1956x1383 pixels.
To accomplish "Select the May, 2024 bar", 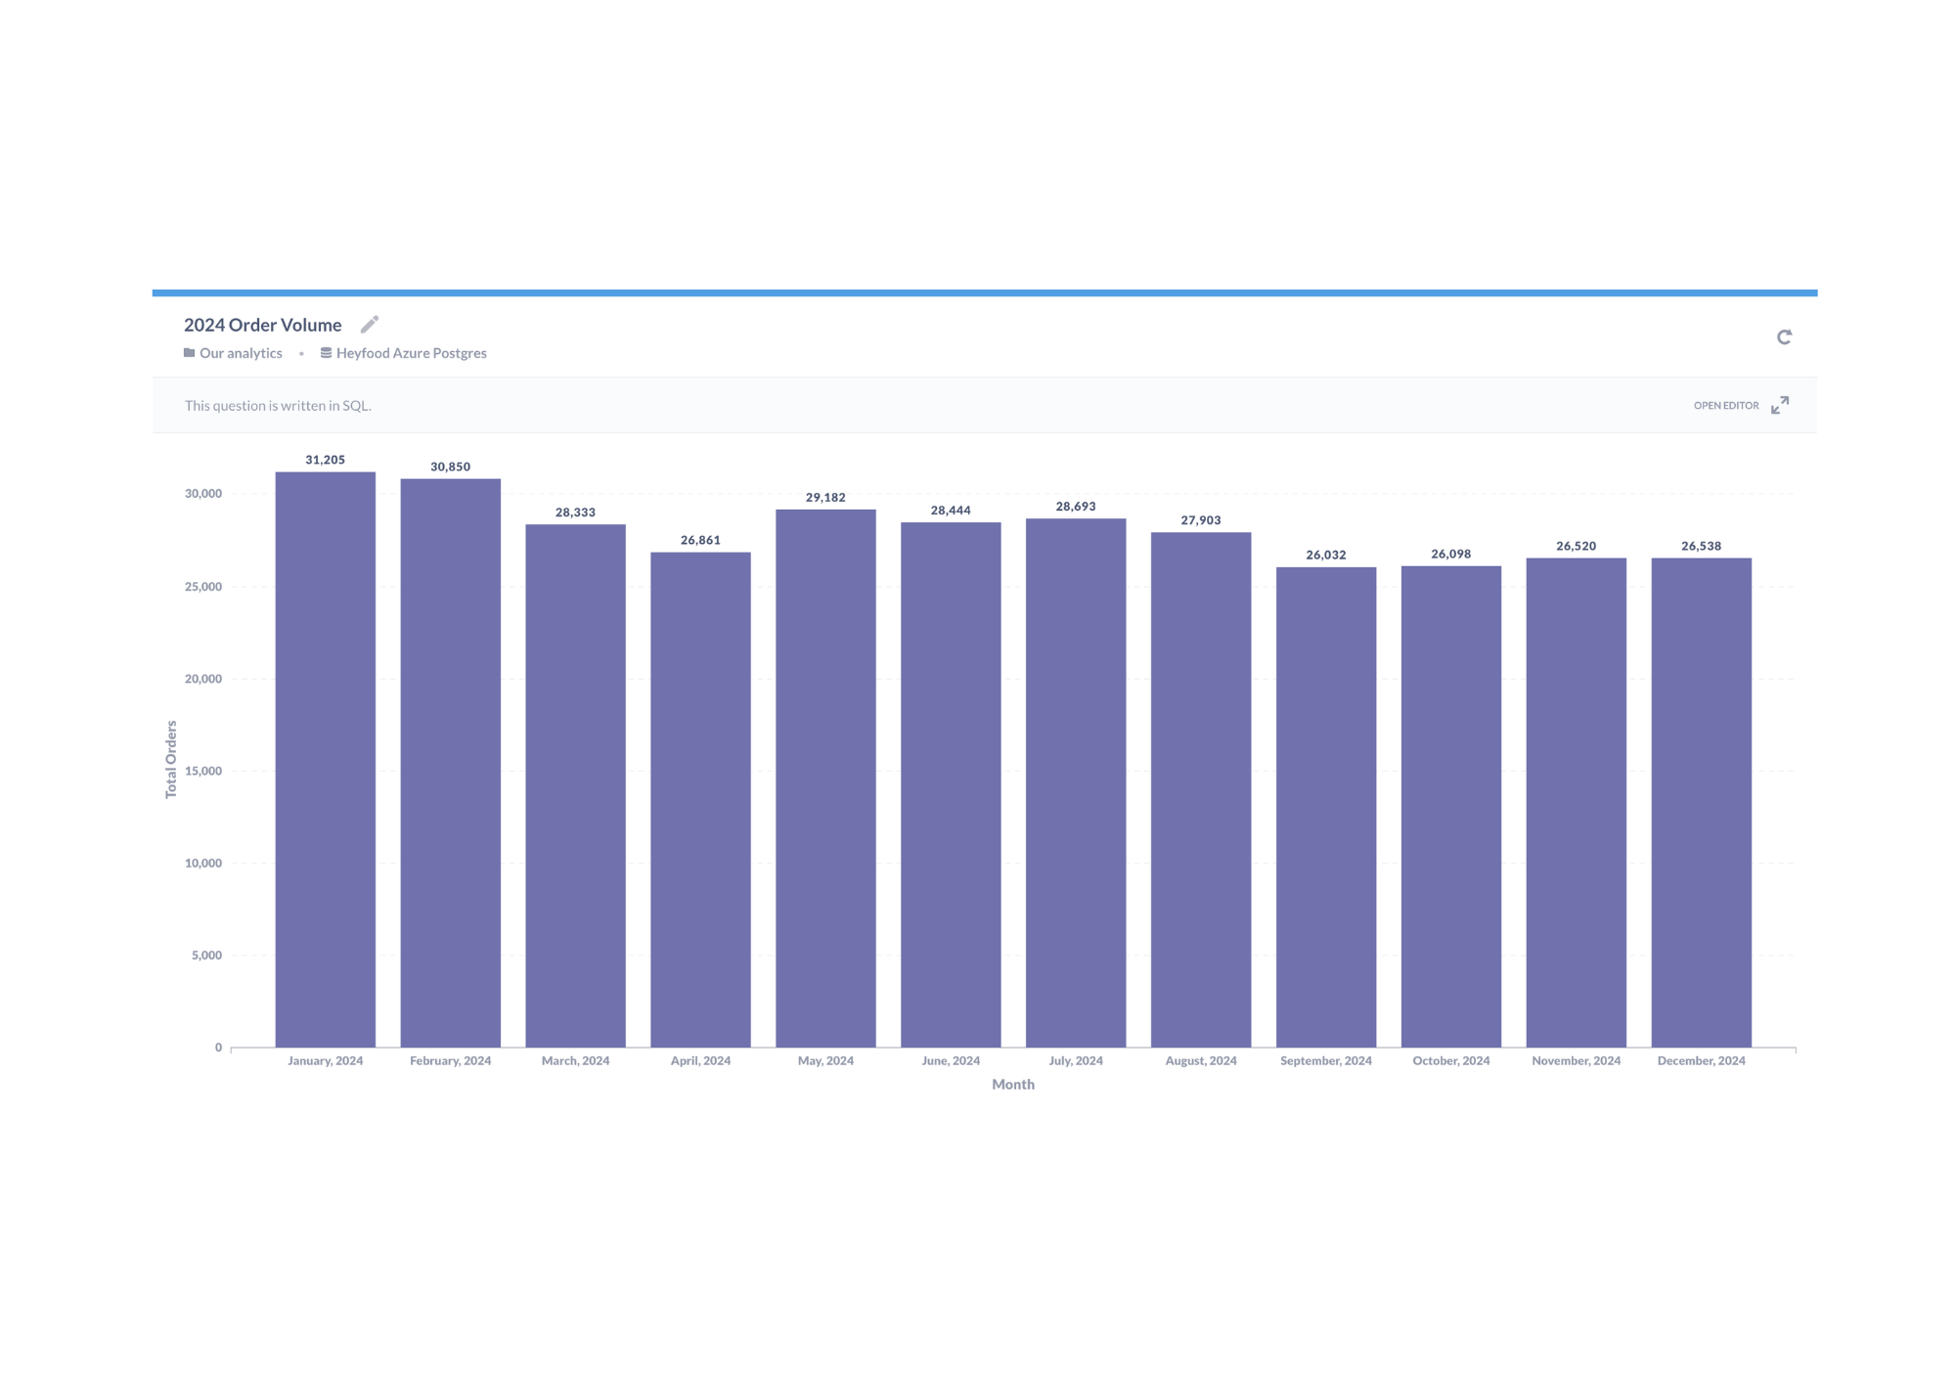I will [826, 778].
